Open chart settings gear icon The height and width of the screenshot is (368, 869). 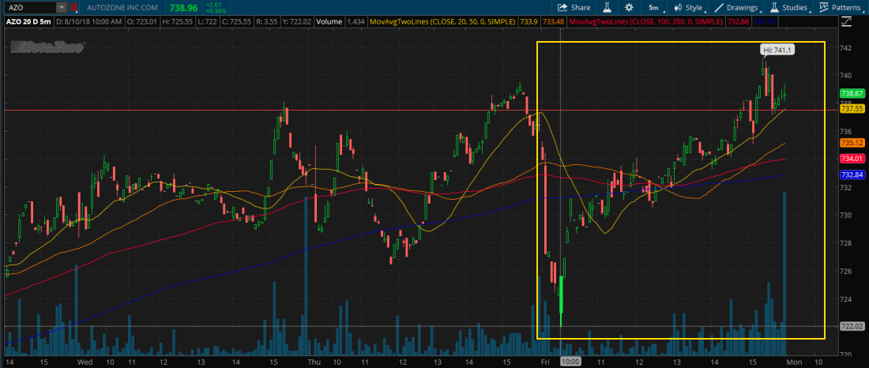click(x=629, y=8)
